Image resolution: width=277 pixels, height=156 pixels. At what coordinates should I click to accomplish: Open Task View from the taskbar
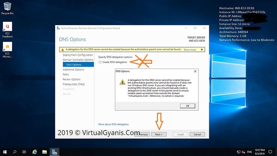point(25,152)
